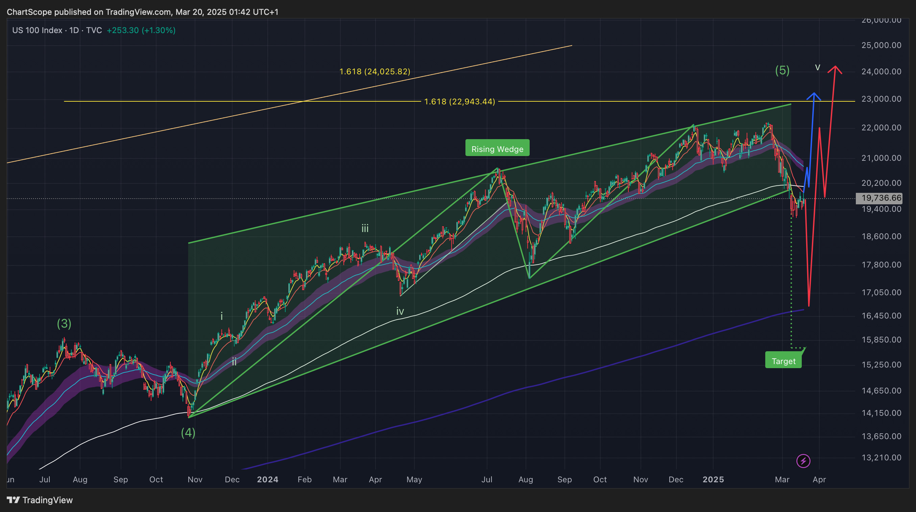This screenshot has width=916, height=512.
Task: Select the green Target label
Action: (784, 361)
